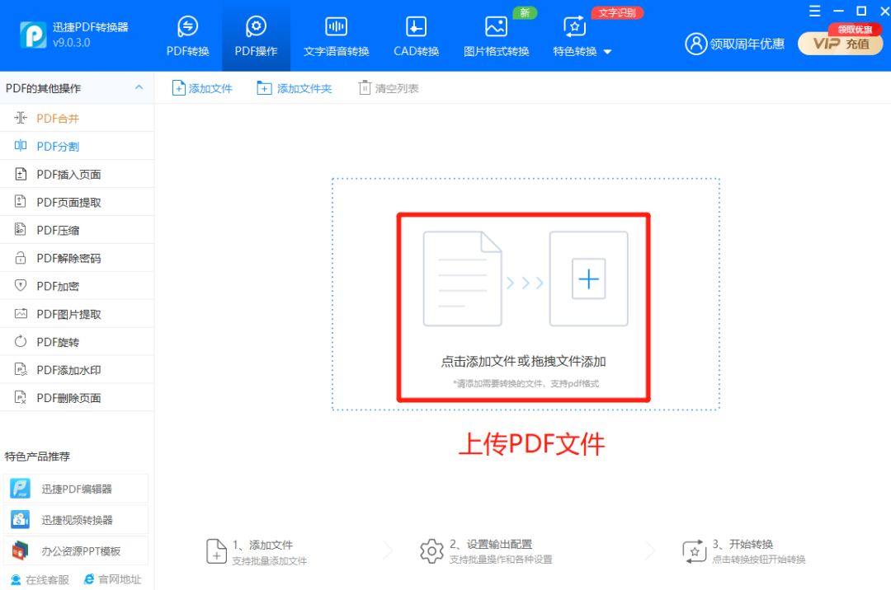Open the CAD转换 tab
This screenshot has height=590, width=891.
pos(416,37)
